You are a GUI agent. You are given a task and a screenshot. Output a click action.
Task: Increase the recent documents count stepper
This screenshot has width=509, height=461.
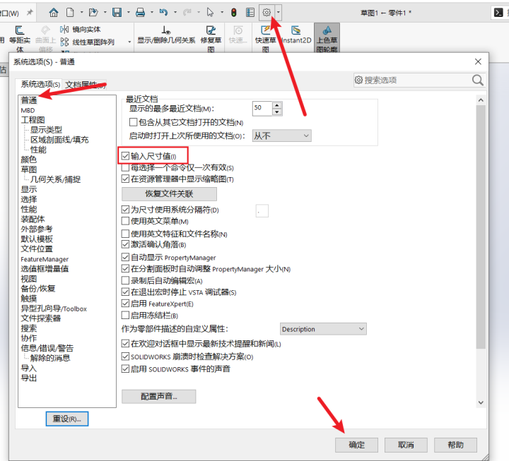pos(277,105)
